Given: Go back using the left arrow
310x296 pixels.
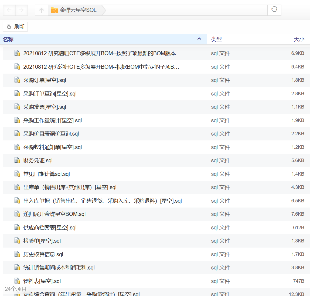Looking at the screenshot, I should coord(9,10).
